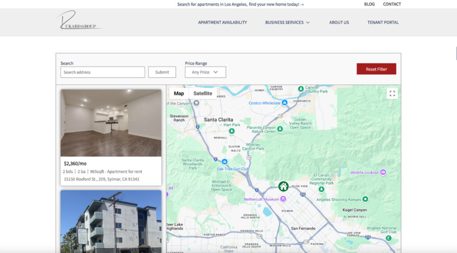Screen dimensions: 457x253
Task: Enter fullscreen map view
Action: click(x=392, y=93)
